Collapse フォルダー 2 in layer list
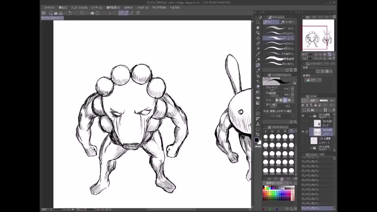This screenshot has height=212, width=377. point(310,116)
